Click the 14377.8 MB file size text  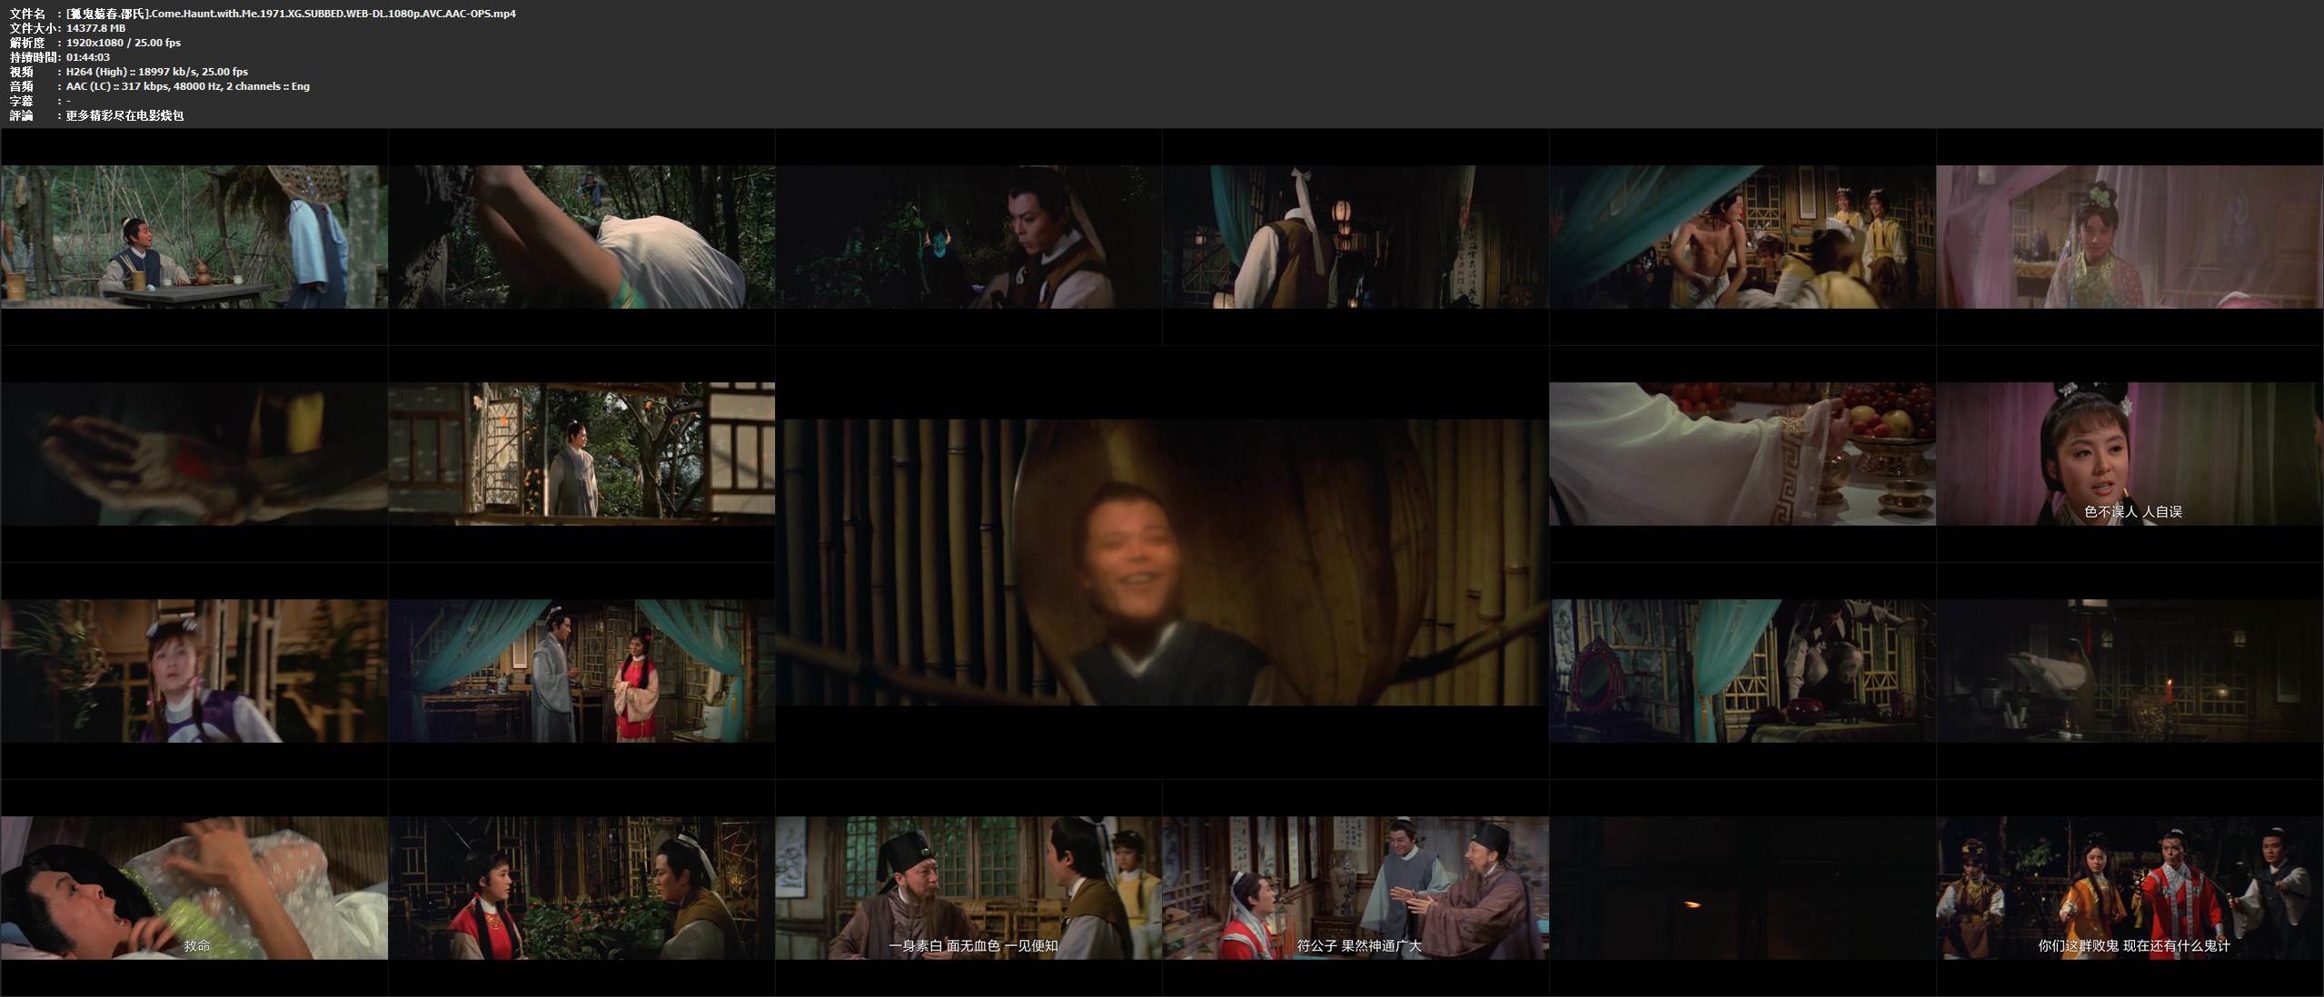click(95, 28)
